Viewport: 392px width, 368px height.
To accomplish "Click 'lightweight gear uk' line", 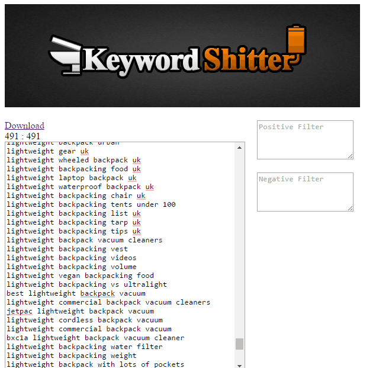I will point(48,151).
